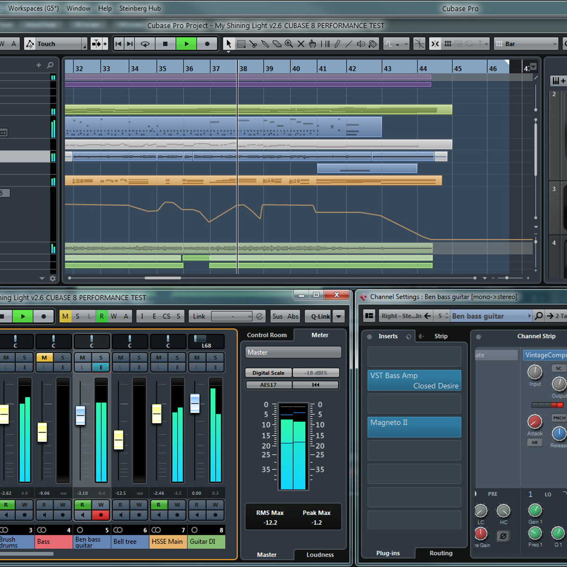Start playback with the transport Play button
The height and width of the screenshot is (567, 567).
tap(186, 43)
